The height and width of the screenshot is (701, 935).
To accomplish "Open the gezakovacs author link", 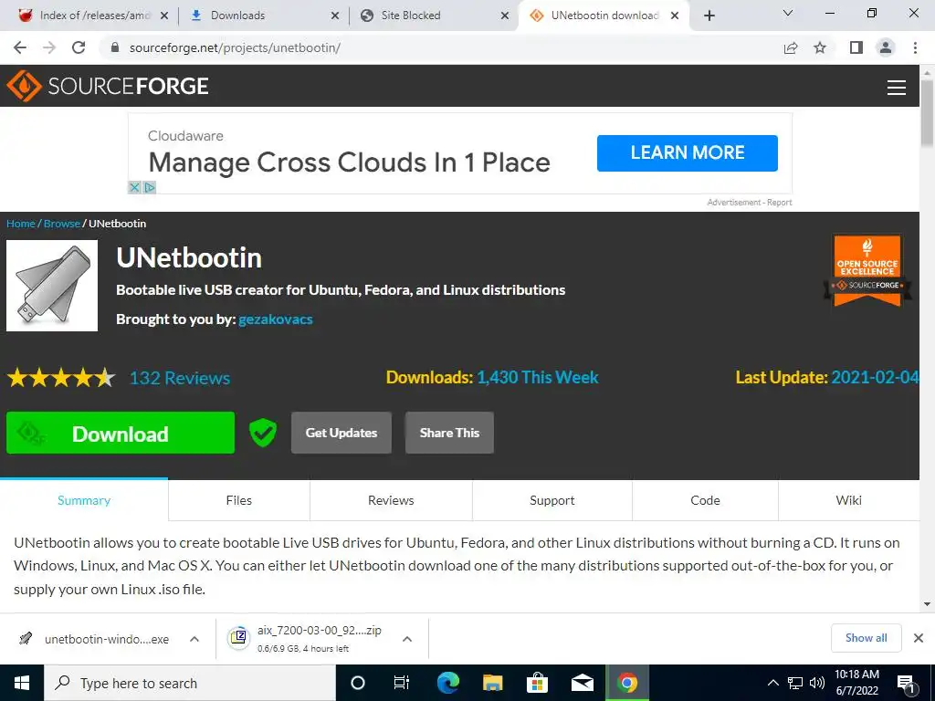I will pos(276,319).
